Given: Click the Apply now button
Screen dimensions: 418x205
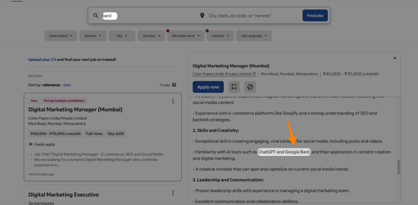Looking at the screenshot, I should [x=208, y=87].
